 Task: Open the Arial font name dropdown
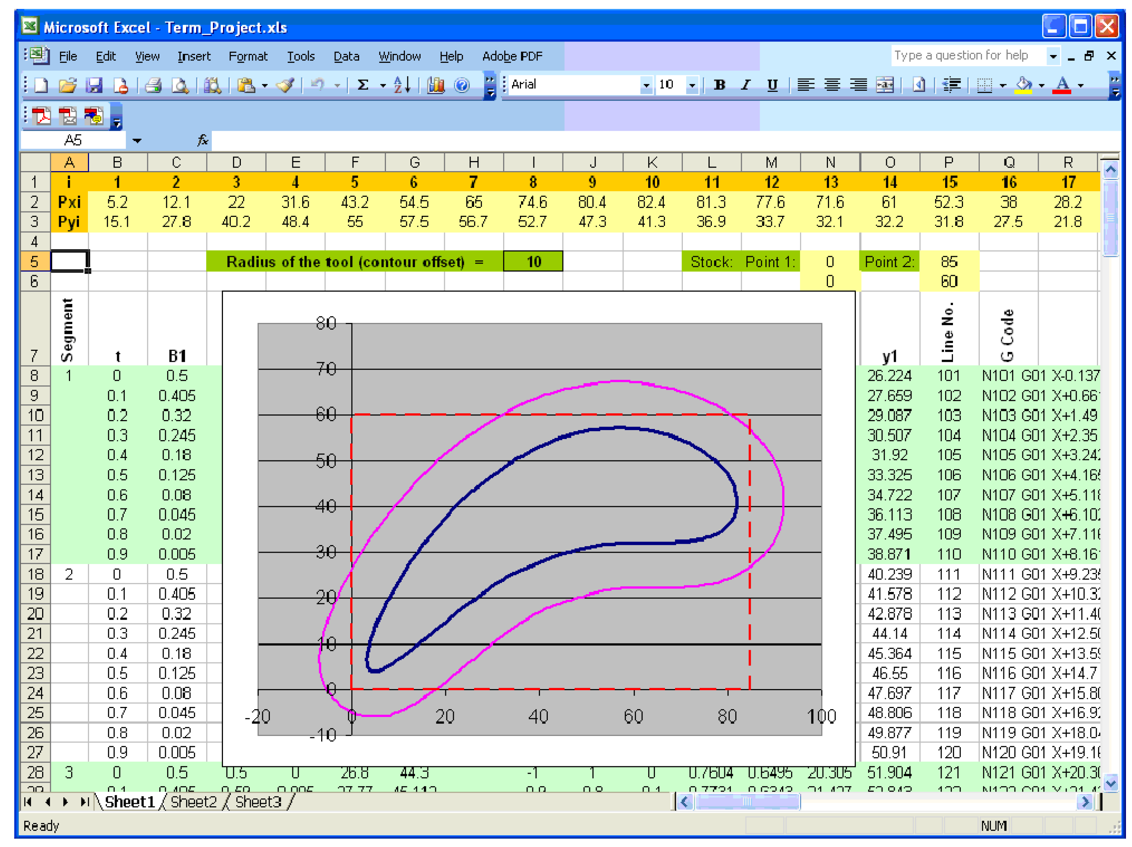tap(646, 85)
